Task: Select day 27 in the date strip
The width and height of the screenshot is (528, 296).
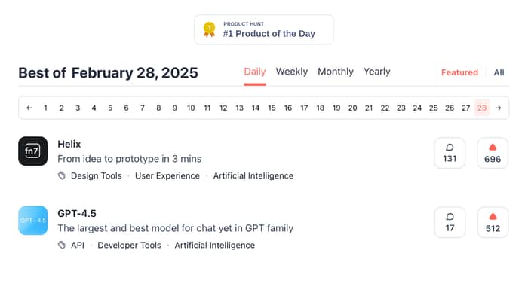Action: [465, 108]
